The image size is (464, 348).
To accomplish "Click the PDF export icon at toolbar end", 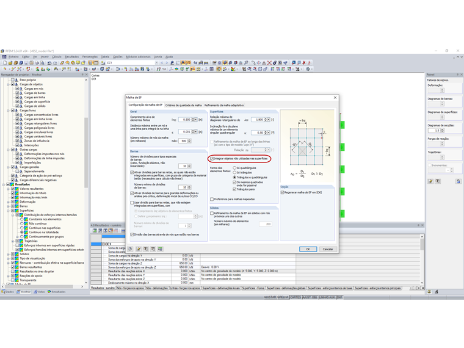I will tap(310, 63).
